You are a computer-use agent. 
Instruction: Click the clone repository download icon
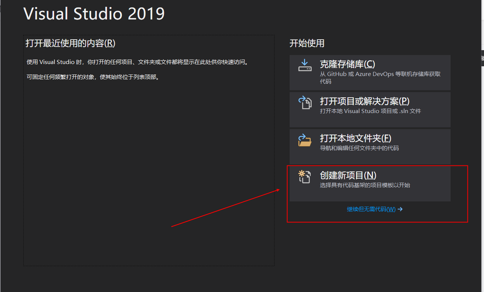(x=305, y=65)
